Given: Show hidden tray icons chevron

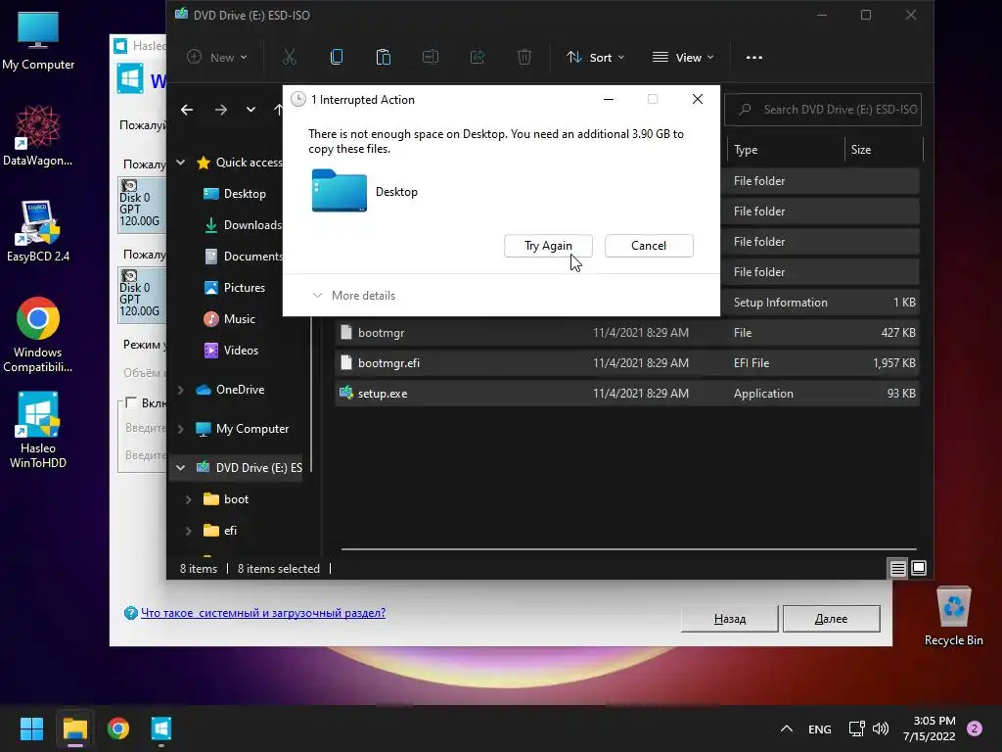Looking at the screenshot, I should coord(787,728).
